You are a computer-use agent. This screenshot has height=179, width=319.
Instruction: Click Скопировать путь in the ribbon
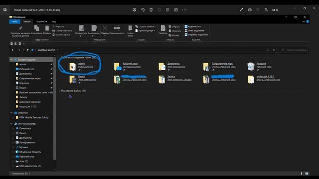62,31
